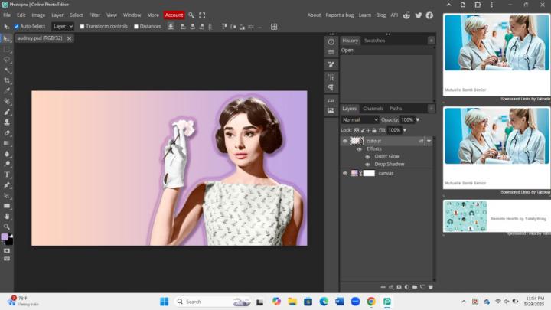Select the Type tool
Screen dimensions: 551x310
(8, 175)
